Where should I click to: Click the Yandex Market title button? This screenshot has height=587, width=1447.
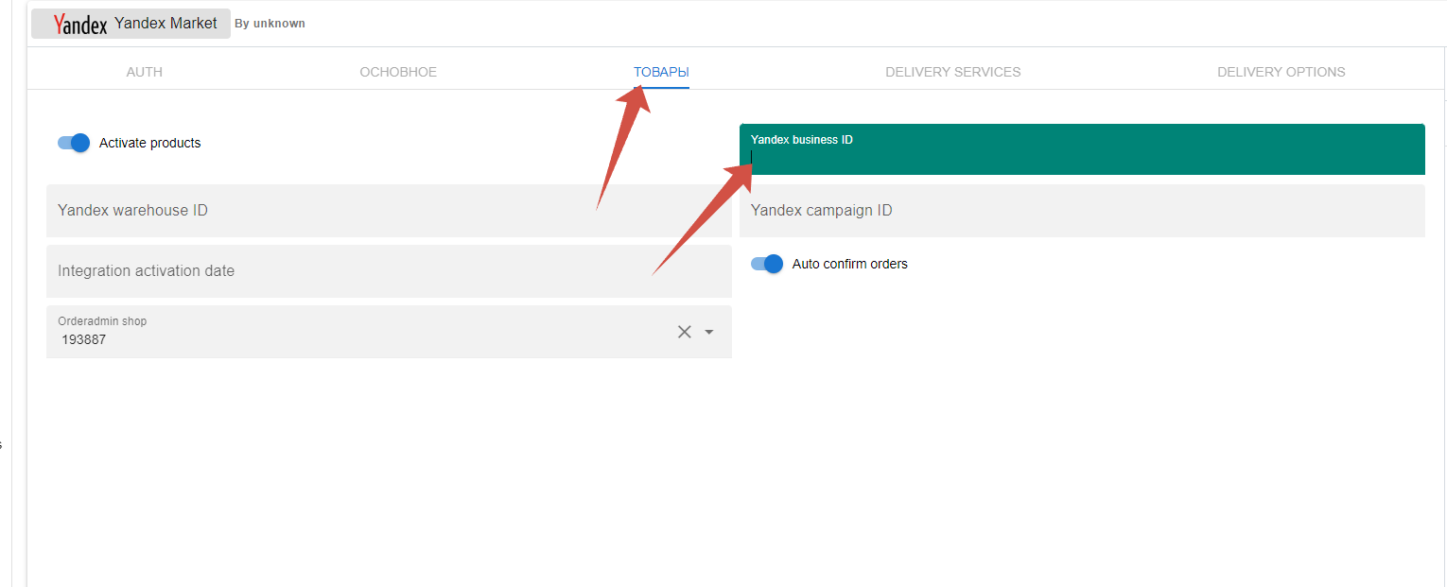pos(131,24)
